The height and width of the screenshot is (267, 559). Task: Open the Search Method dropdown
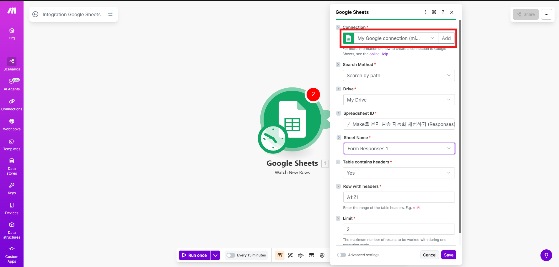pyautogui.click(x=399, y=75)
